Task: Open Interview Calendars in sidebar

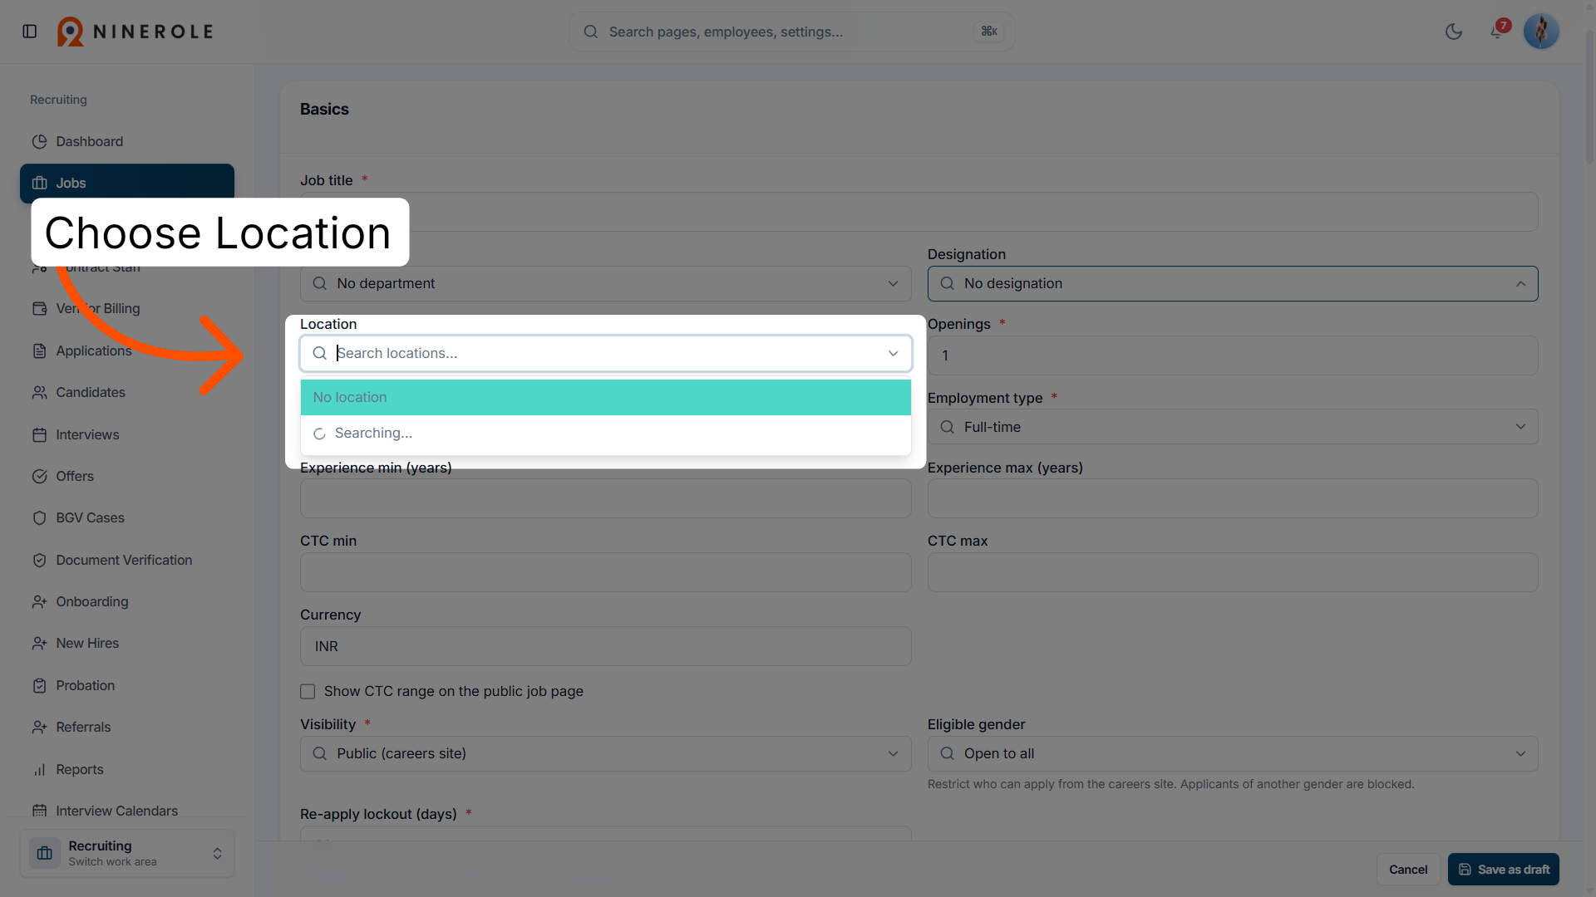Action: [x=127, y=811]
